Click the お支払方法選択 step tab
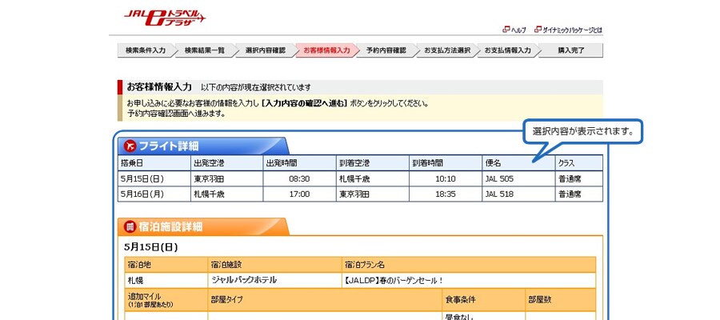720x320 pixels. [x=446, y=50]
